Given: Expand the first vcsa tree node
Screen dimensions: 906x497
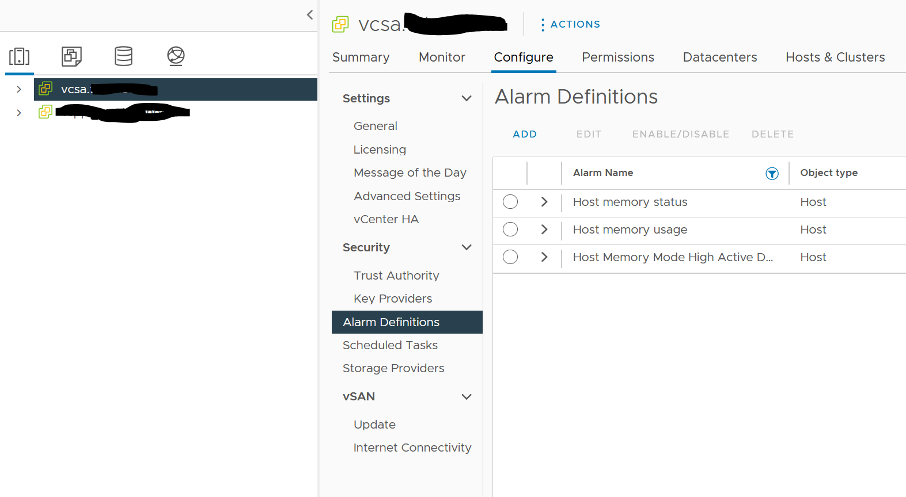Looking at the screenshot, I should pos(19,89).
